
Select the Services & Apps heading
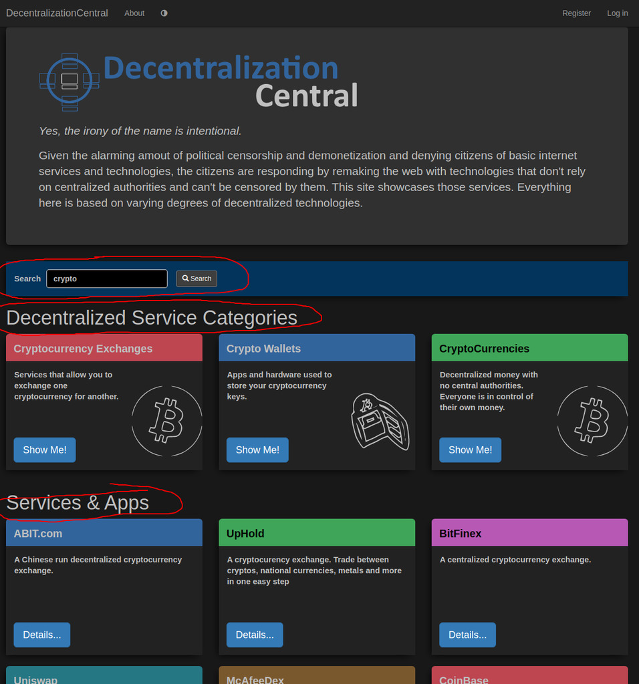click(x=78, y=502)
